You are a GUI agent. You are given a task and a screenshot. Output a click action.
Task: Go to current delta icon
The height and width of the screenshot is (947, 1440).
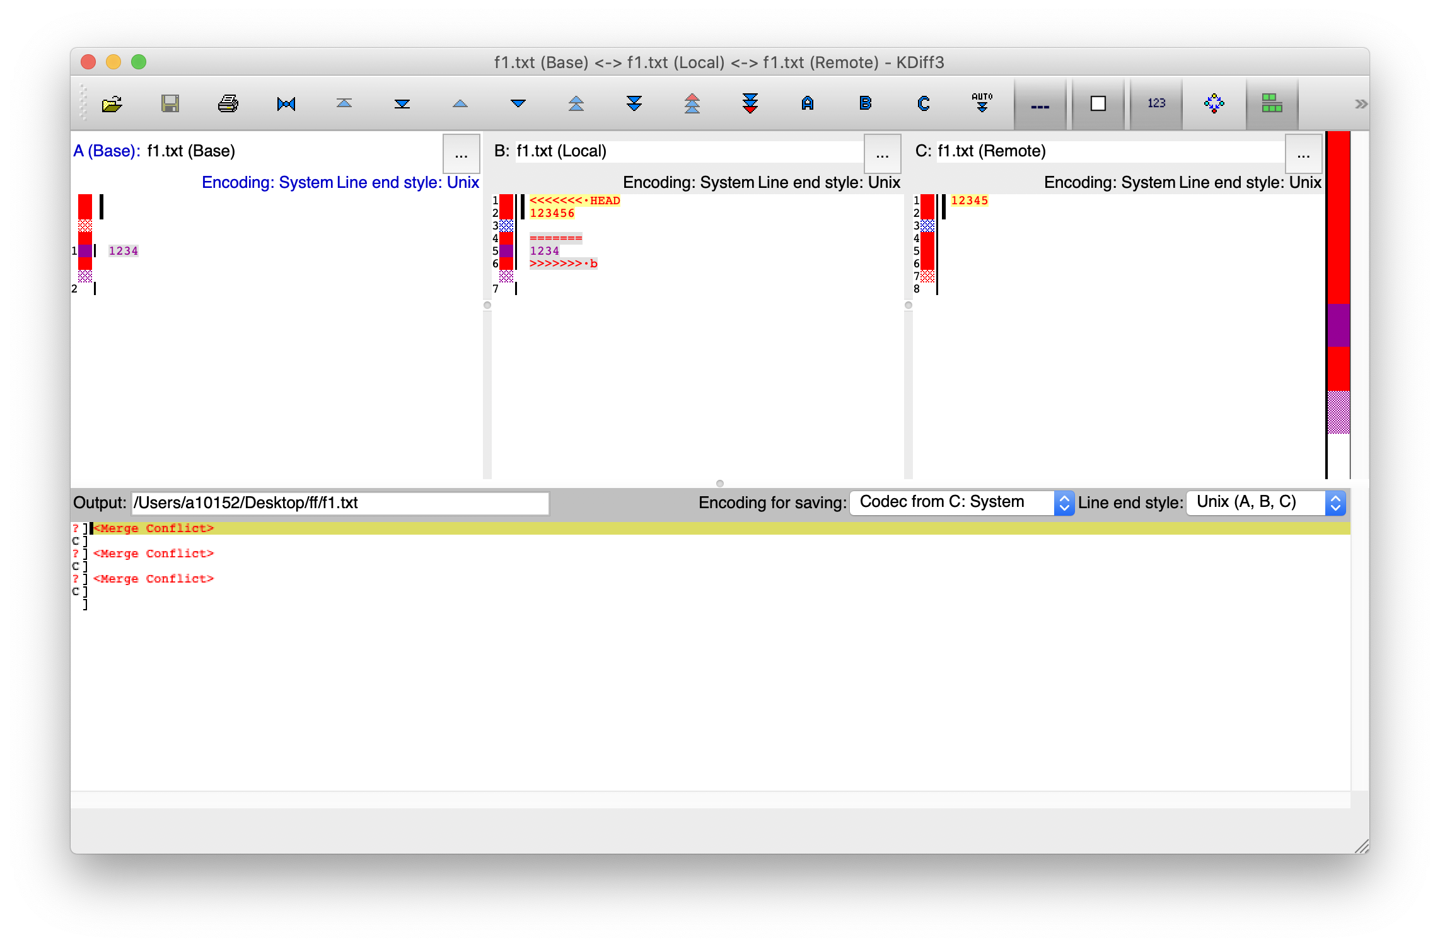286,104
